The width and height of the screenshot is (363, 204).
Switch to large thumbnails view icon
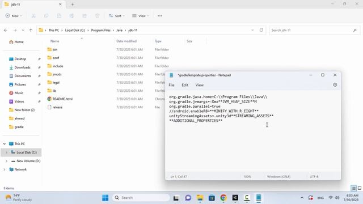[360, 188]
